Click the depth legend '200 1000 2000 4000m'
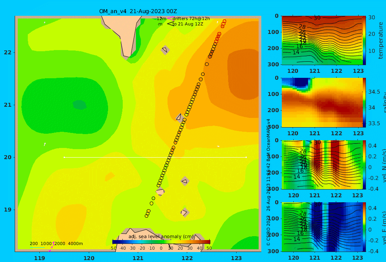Viewport: 386px width, 262px height. coord(56,244)
